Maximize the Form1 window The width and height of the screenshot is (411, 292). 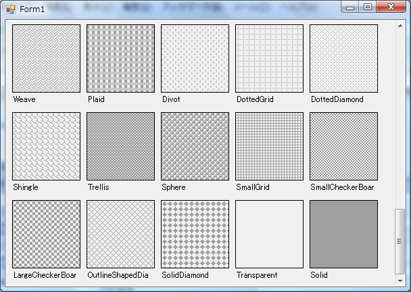pyautogui.click(x=367, y=7)
